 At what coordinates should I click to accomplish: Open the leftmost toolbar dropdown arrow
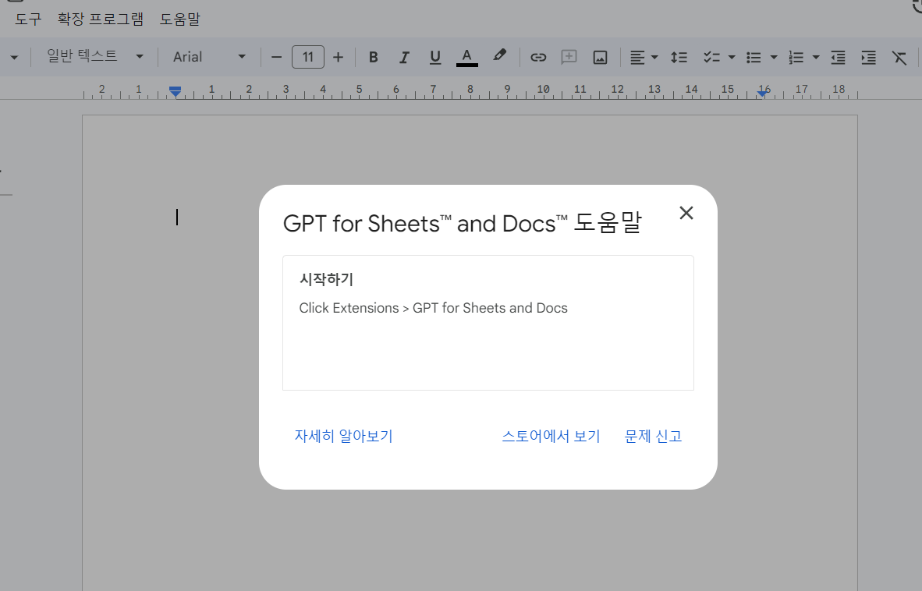coord(14,58)
